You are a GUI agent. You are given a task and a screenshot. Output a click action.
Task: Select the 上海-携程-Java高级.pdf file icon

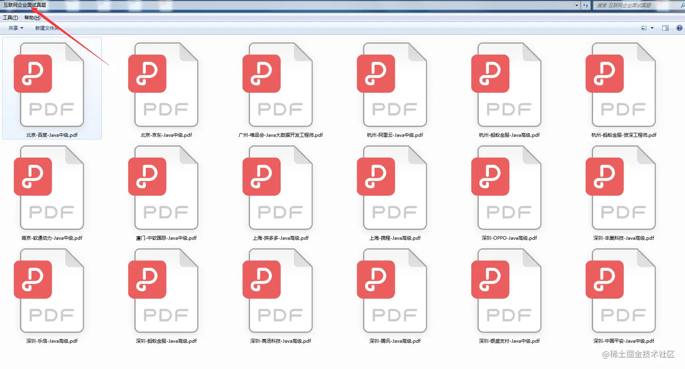point(392,187)
